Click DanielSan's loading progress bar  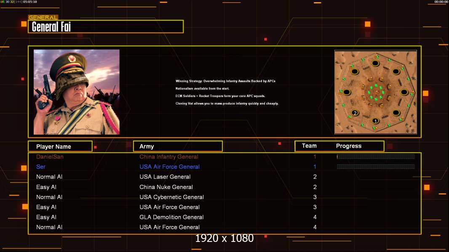point(376,157)
